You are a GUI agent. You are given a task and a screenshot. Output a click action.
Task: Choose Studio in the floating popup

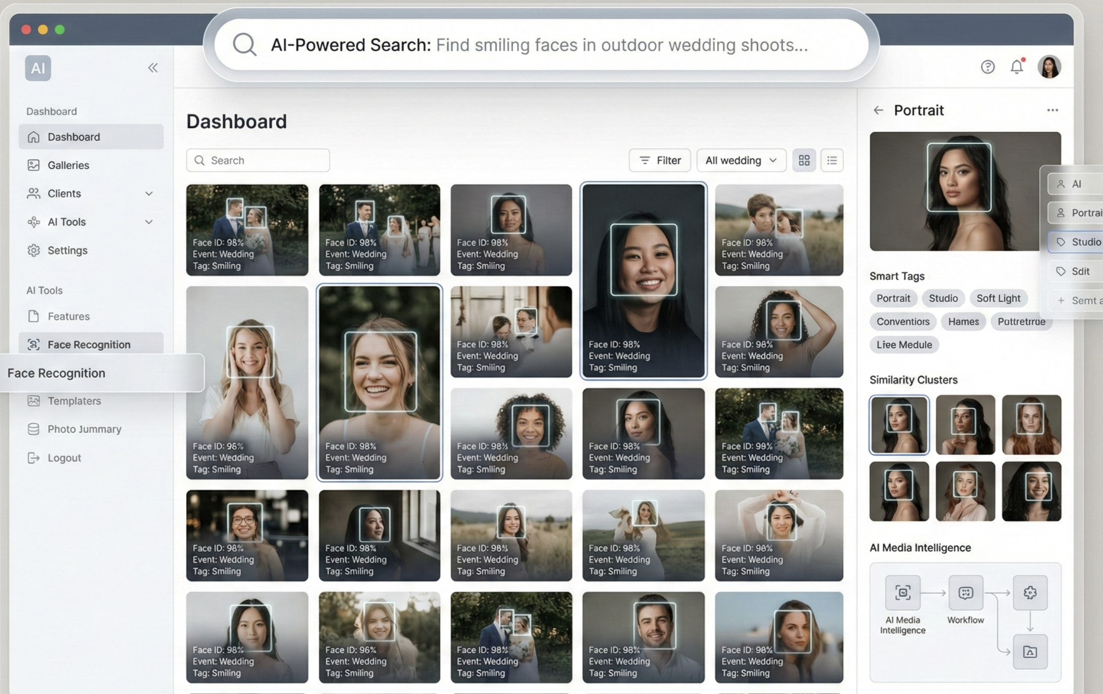coord(1075,242)
